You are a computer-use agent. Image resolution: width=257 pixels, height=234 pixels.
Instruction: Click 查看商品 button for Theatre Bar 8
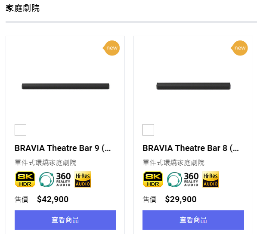click(193, 220)
